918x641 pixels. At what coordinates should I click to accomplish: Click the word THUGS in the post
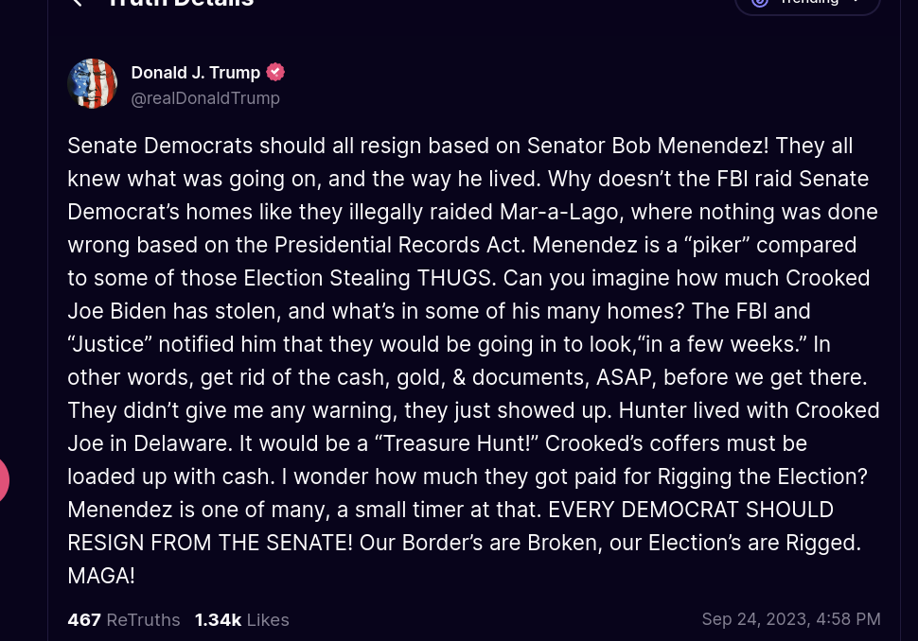(x=457, y=278)
